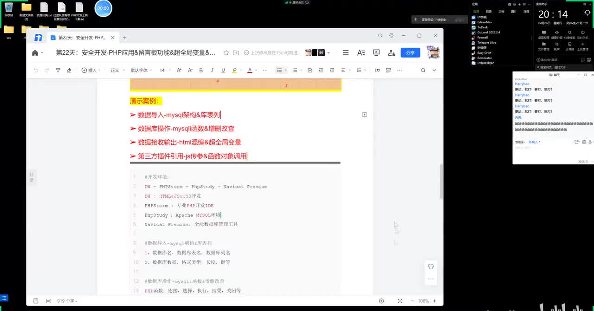This screenshot has width=594, height=311.
Task: Switch to 目录 tab in app panel
Action: pos(489,11)
